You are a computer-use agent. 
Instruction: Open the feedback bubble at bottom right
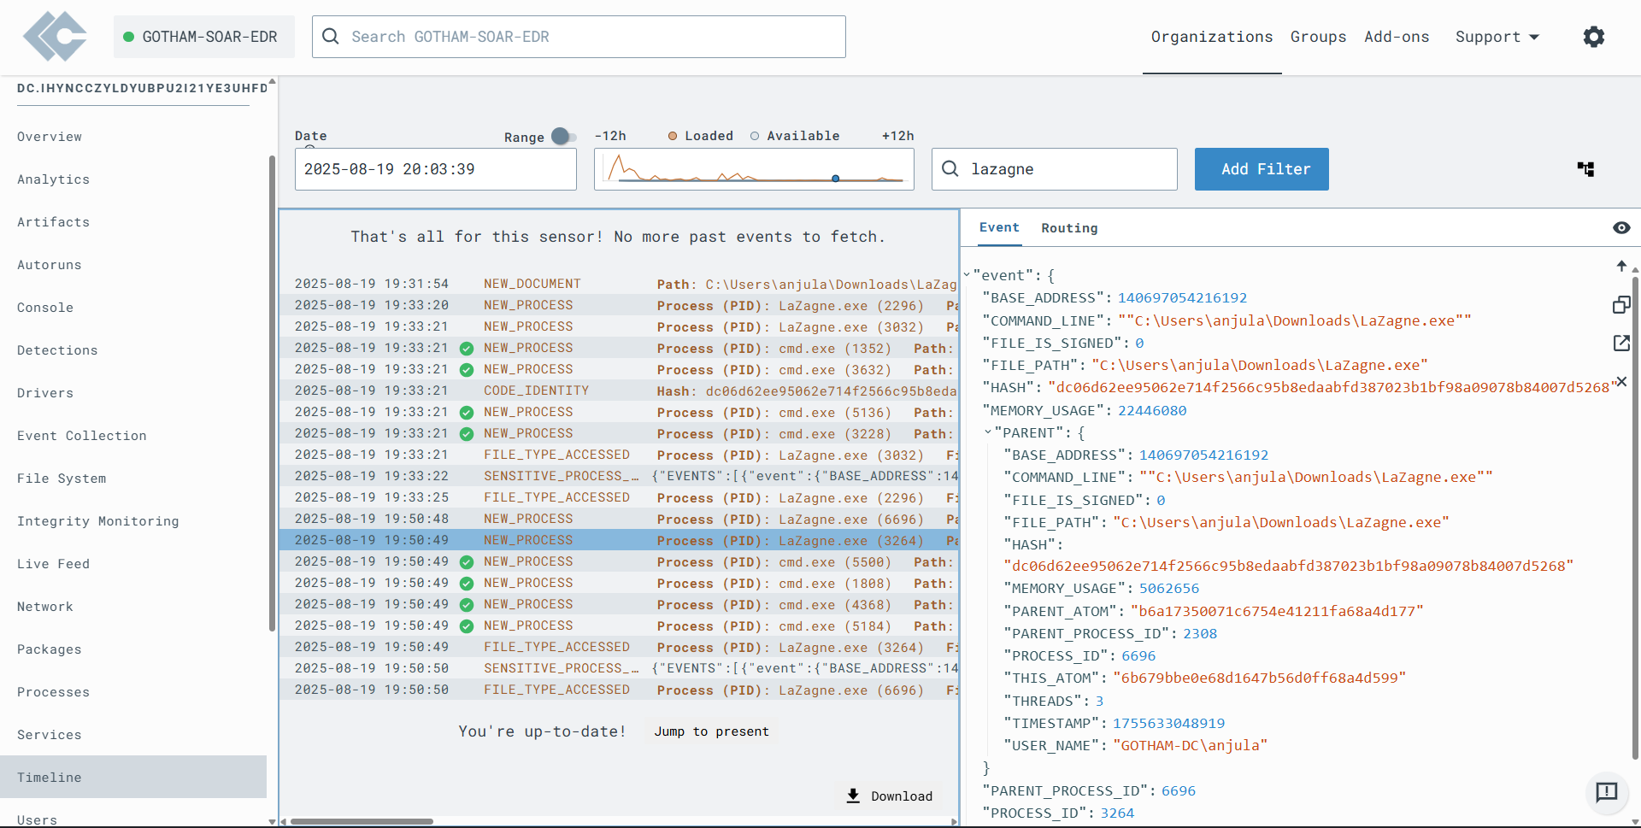click(1607, 793)
